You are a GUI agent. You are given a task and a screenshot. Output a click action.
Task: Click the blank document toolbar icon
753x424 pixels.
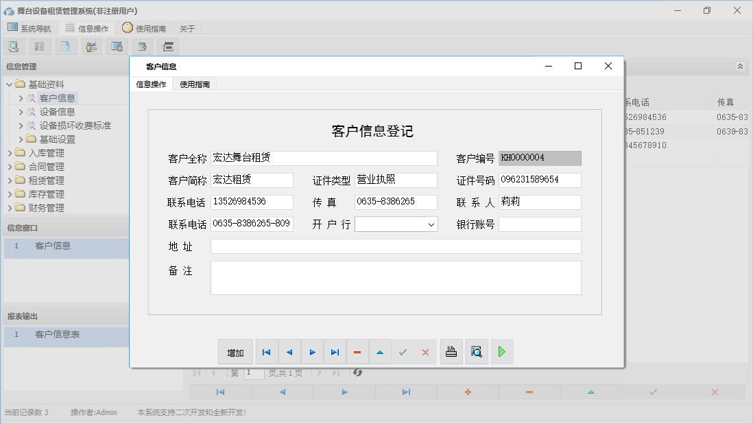65,46
